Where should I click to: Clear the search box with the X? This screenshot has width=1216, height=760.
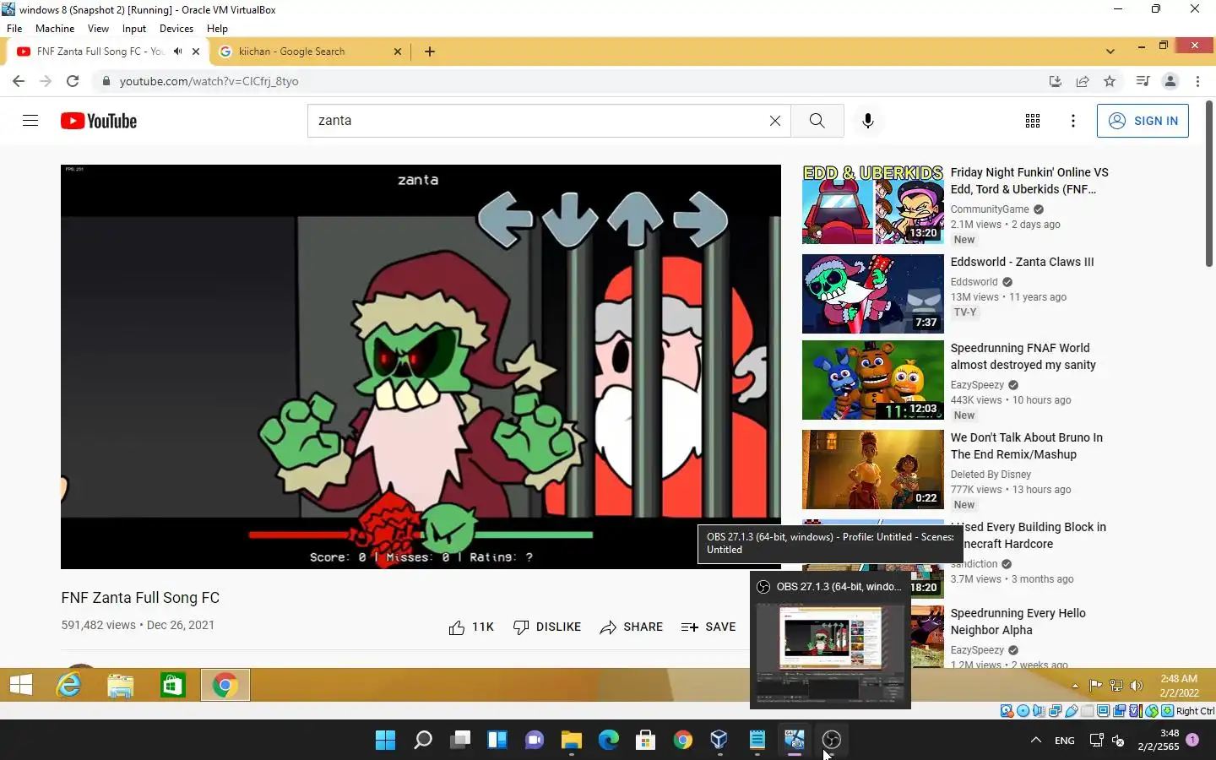point(774,121)
